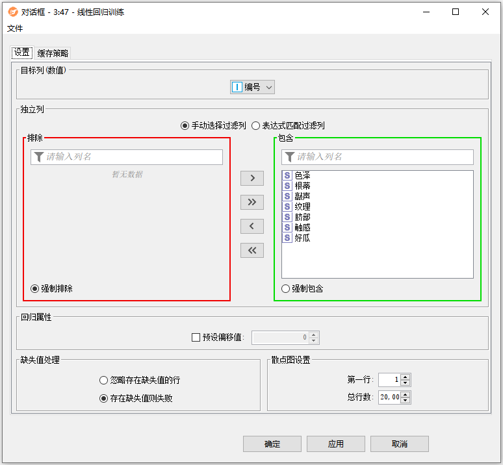Viewport: 503px width, 465px height.
Task: Select the 触感 column in include list
Action: pyautogui.click(x=378, y=227)
